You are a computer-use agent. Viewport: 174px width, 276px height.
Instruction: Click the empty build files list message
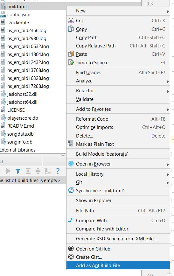pyautogui.click(x=30, y=180)
